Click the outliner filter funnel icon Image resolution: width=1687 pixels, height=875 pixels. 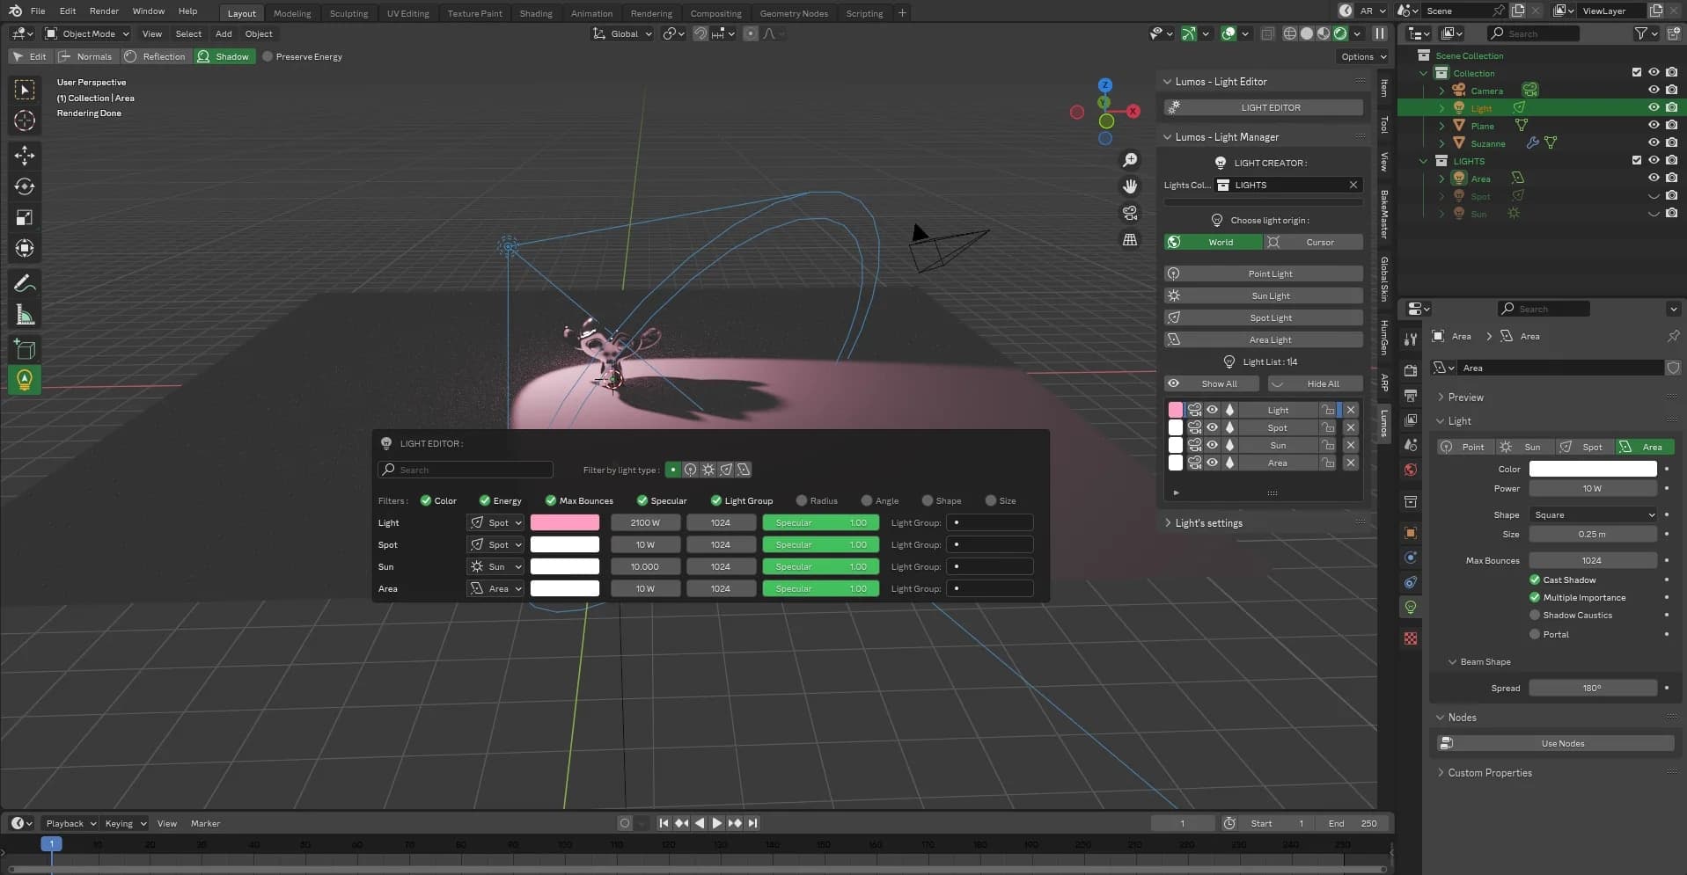[x=1640, y=33]
